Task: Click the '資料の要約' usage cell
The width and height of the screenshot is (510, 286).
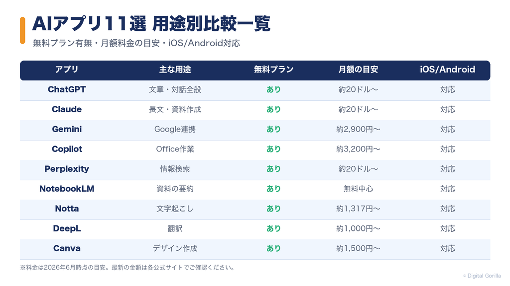Action: (175, 189)
